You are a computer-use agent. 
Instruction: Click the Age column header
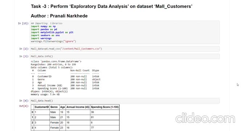point(62,107)
